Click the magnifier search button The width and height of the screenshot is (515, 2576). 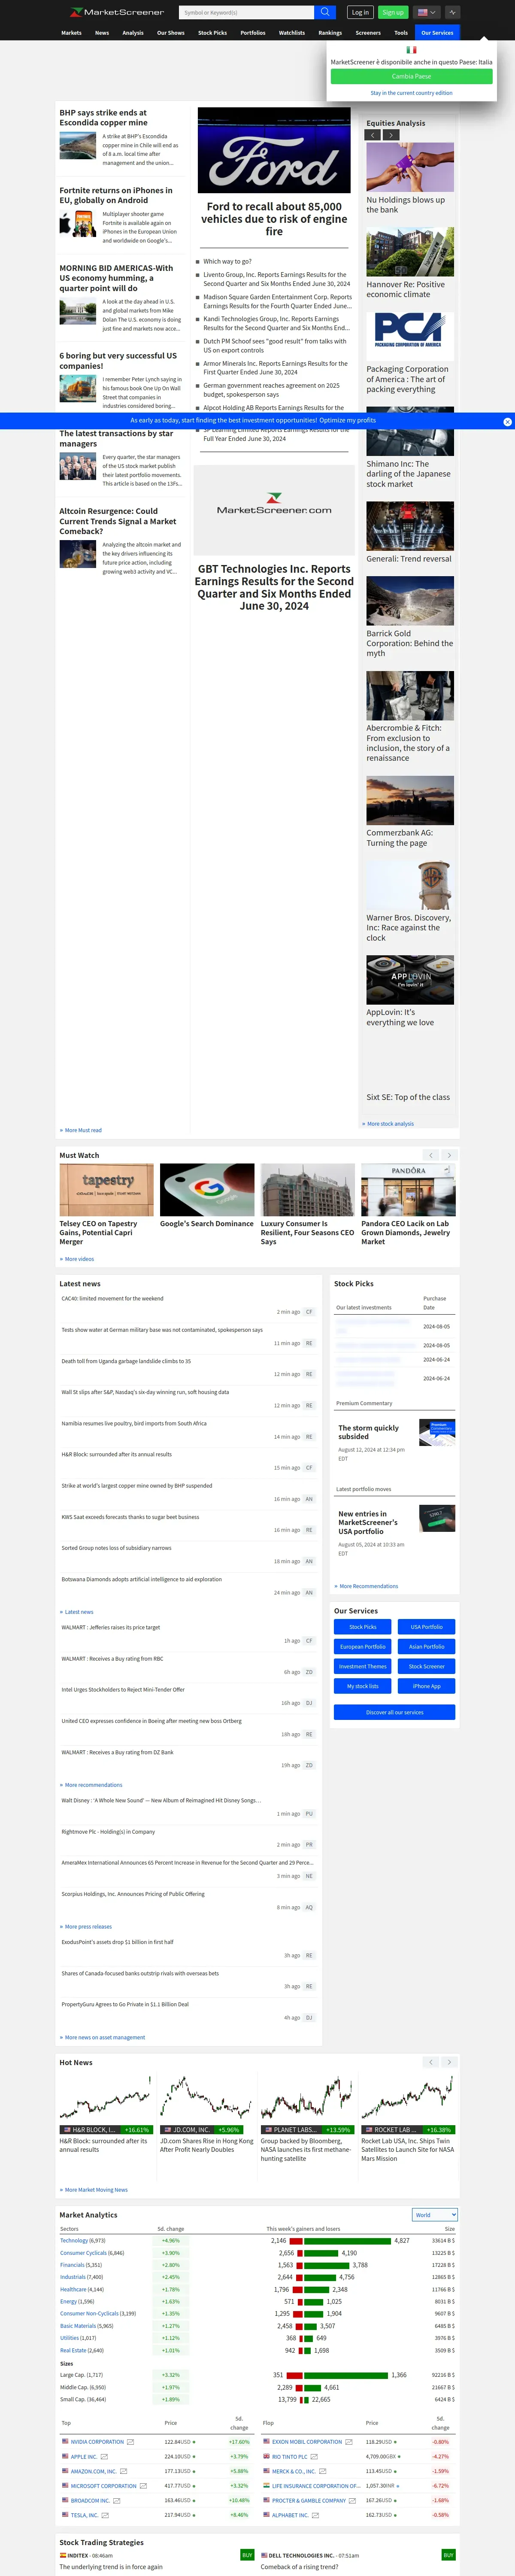tap(325, 12)
